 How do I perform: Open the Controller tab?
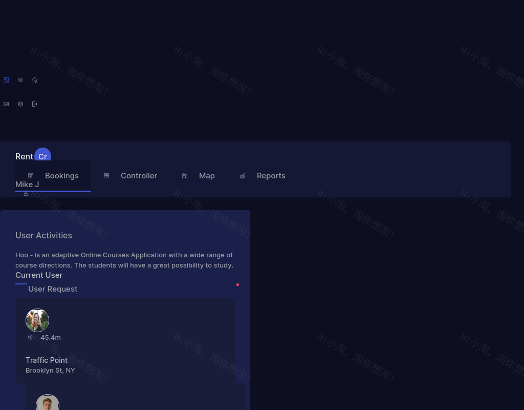pyautogui.click(x=139, y=176)
